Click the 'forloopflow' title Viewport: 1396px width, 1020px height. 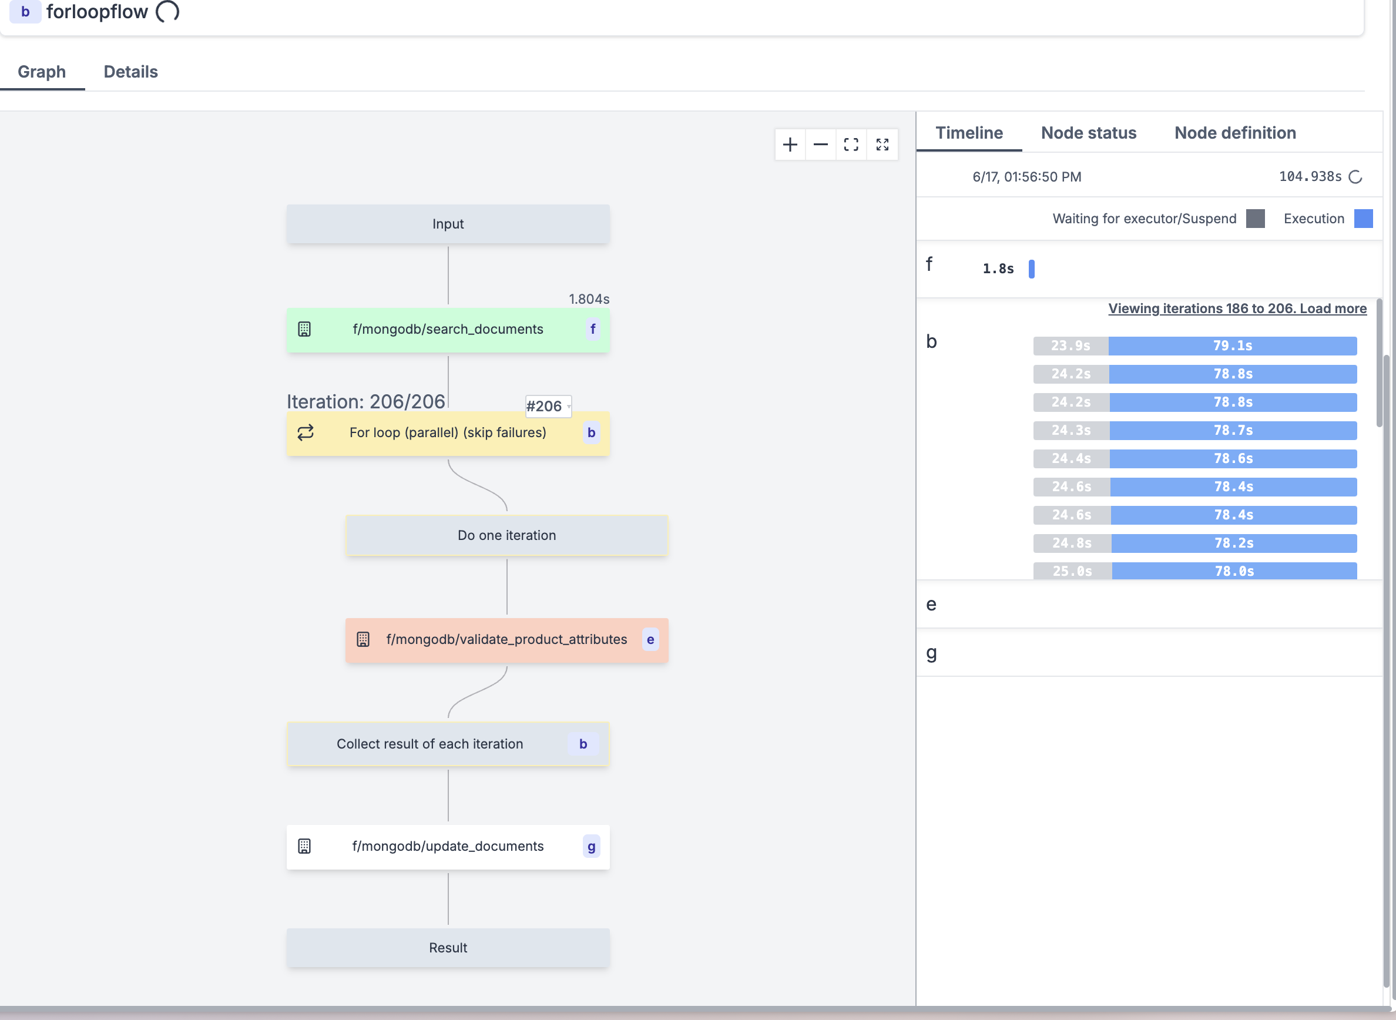[97, 12]
